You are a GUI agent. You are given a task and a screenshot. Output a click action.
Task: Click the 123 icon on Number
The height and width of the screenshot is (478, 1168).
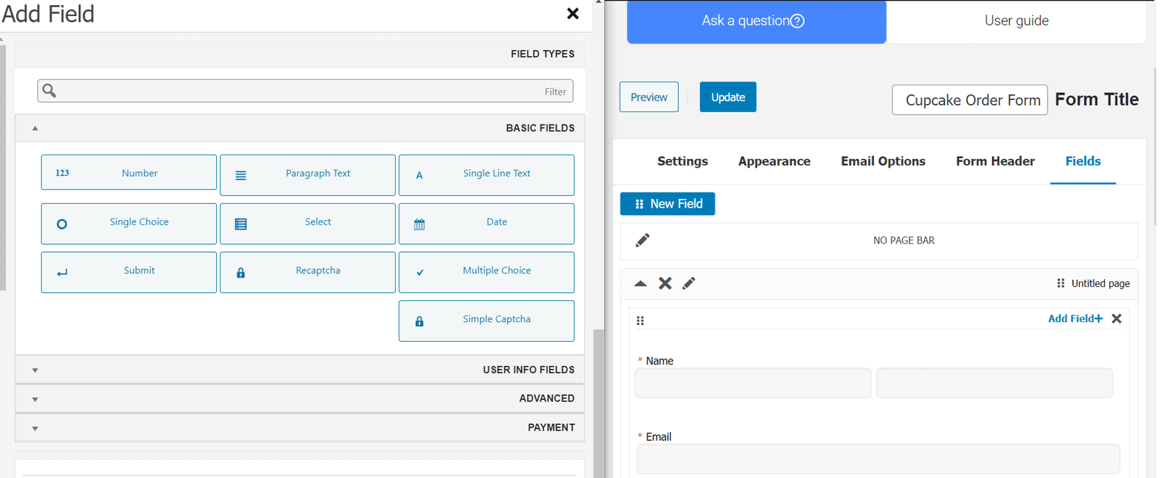62,173
